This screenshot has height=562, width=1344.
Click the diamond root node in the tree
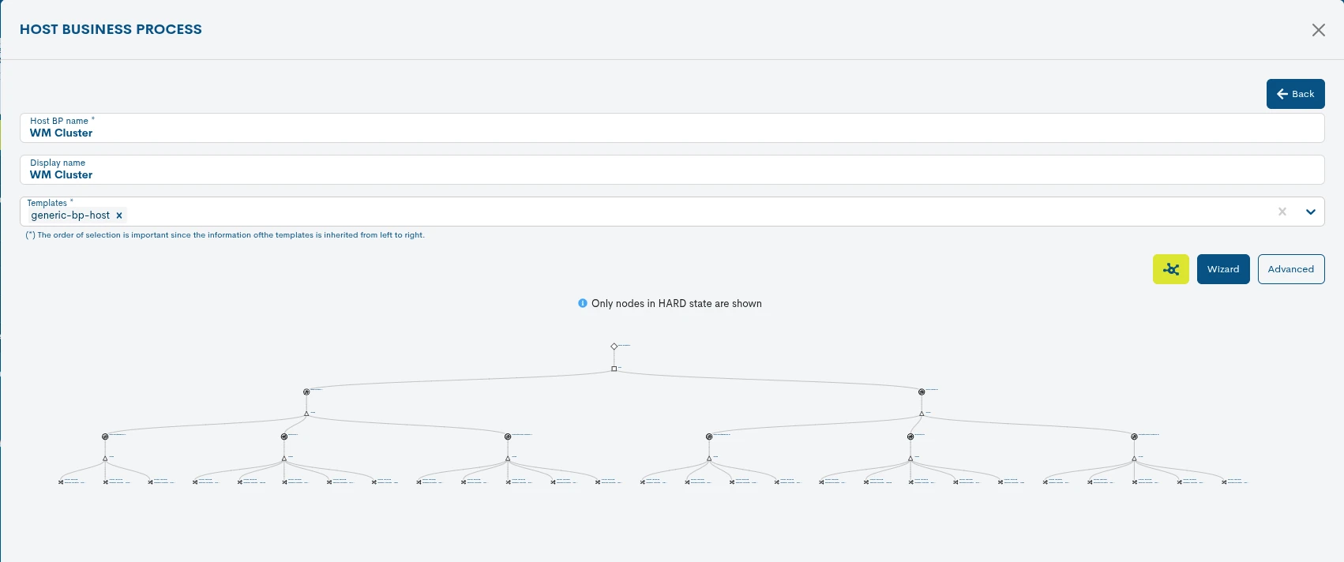[614, 347]
